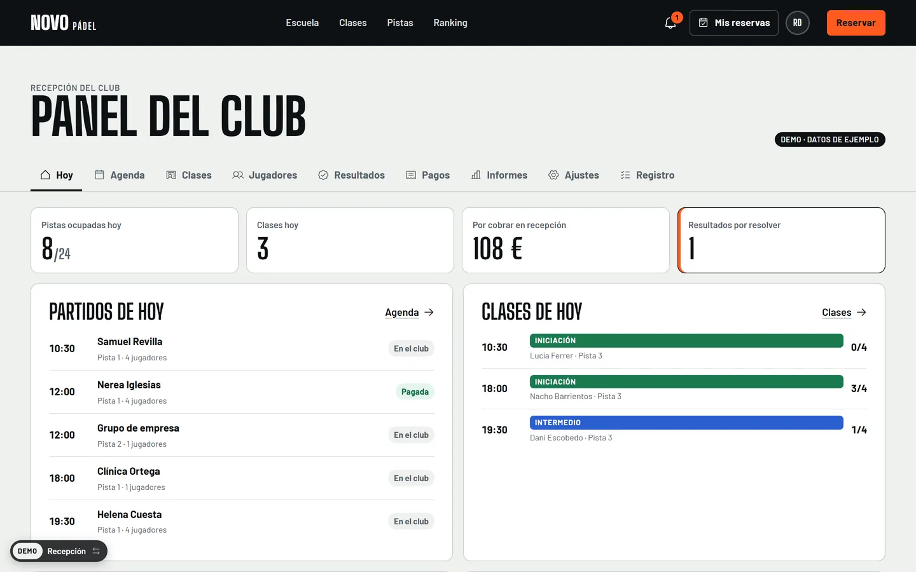This screenshot has height=572, width=916.
Task: Select the Nerea Iglesias match row
Action: 242,392
